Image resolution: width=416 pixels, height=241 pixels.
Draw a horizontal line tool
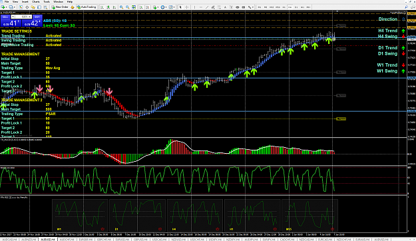click(x=201, y=7)
